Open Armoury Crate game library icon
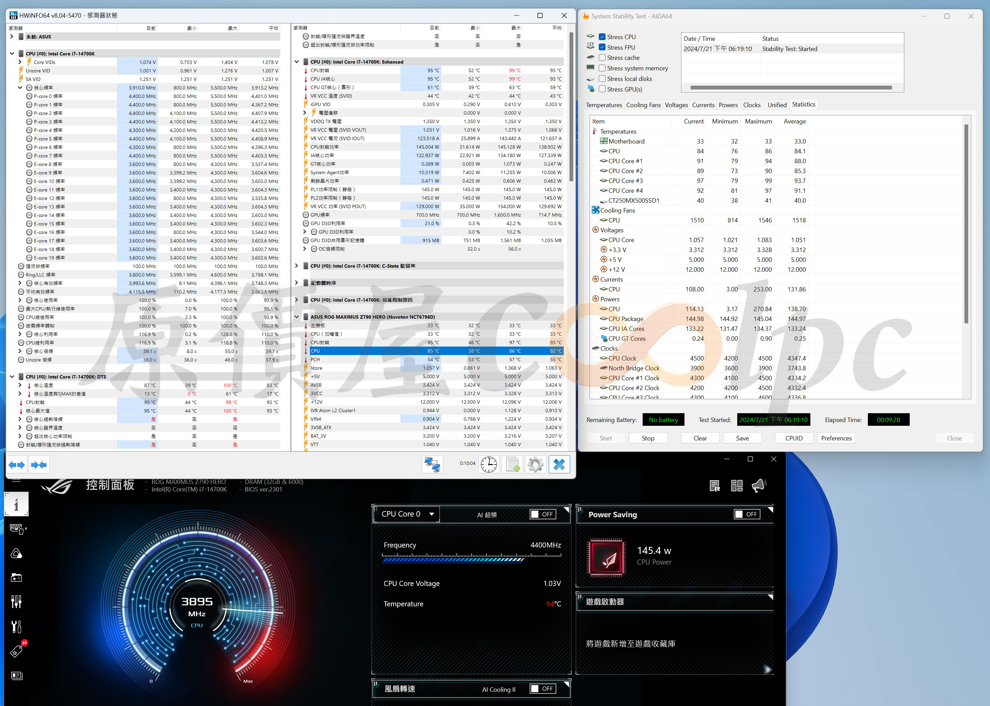The width and height of the screenshot is (990, 706). (17, 578)
